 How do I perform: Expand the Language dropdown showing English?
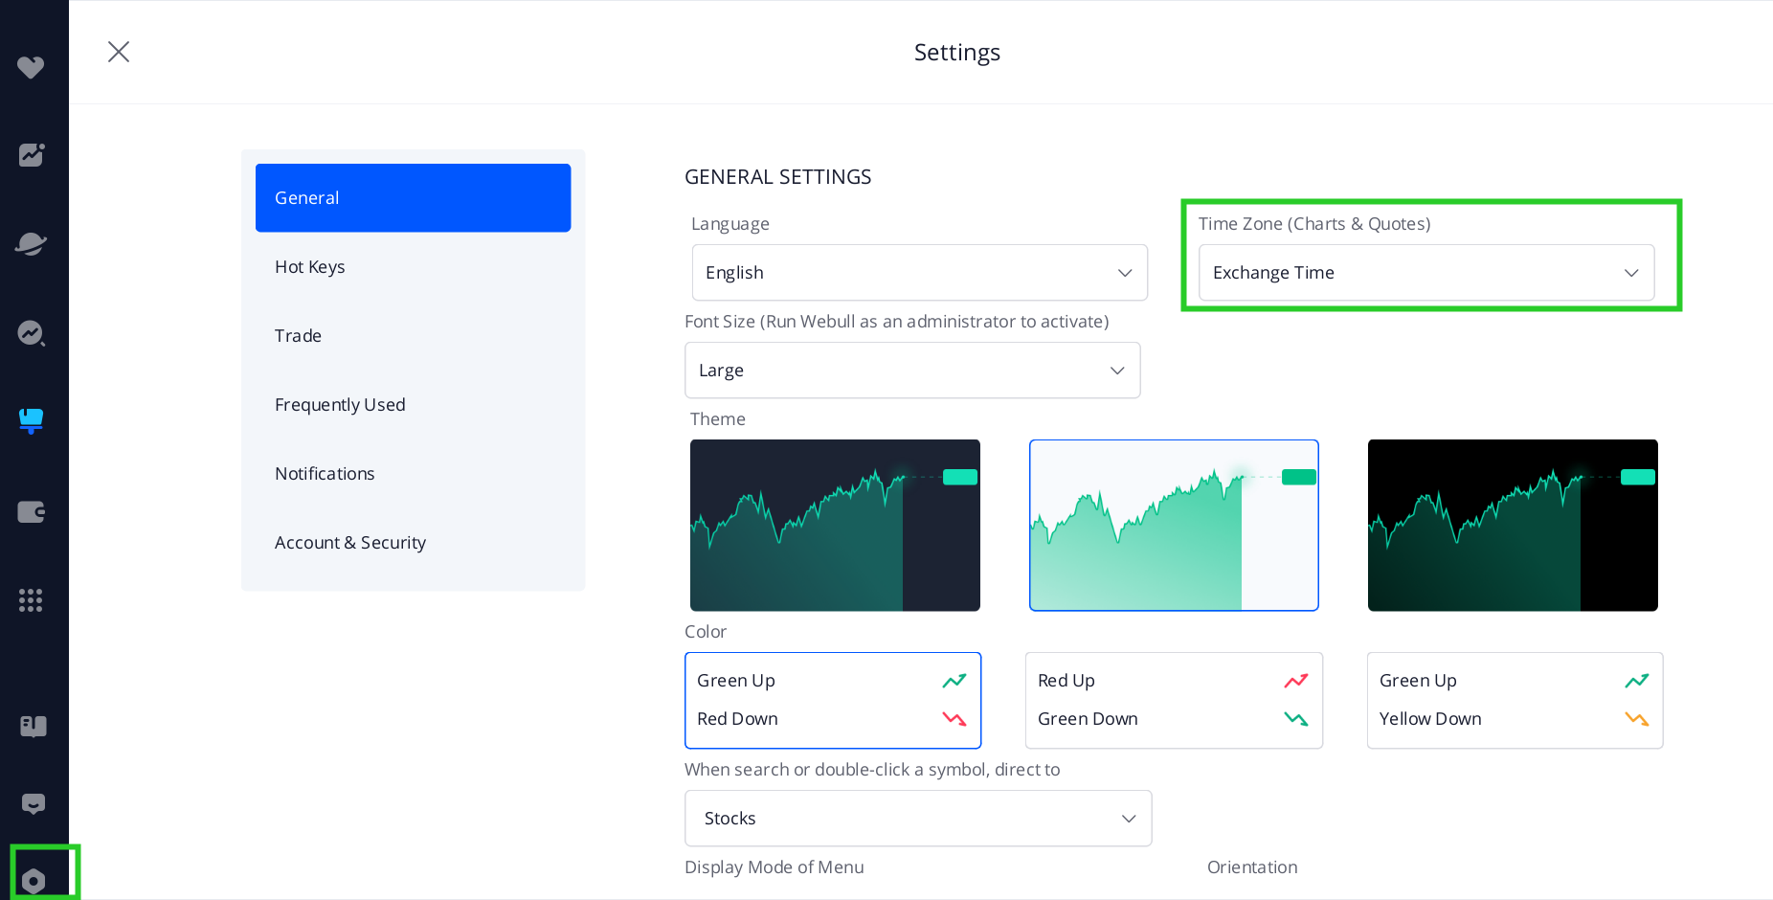[x=919, y=273]
